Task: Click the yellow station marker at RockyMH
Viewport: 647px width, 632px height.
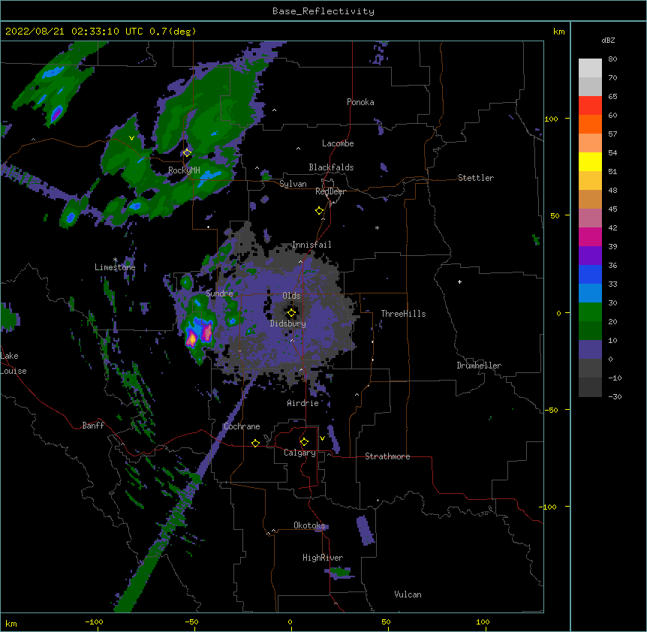Action: point(187,152)
